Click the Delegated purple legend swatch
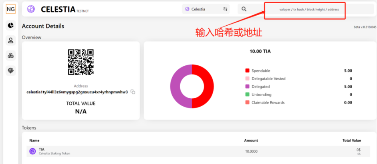Screen dimensions: 377x164 247,87
